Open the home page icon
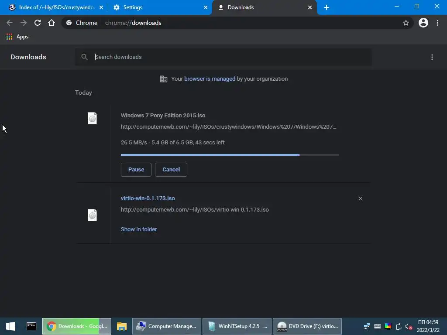This screenshot has width=447, height=335. click(x=52, y=23)
